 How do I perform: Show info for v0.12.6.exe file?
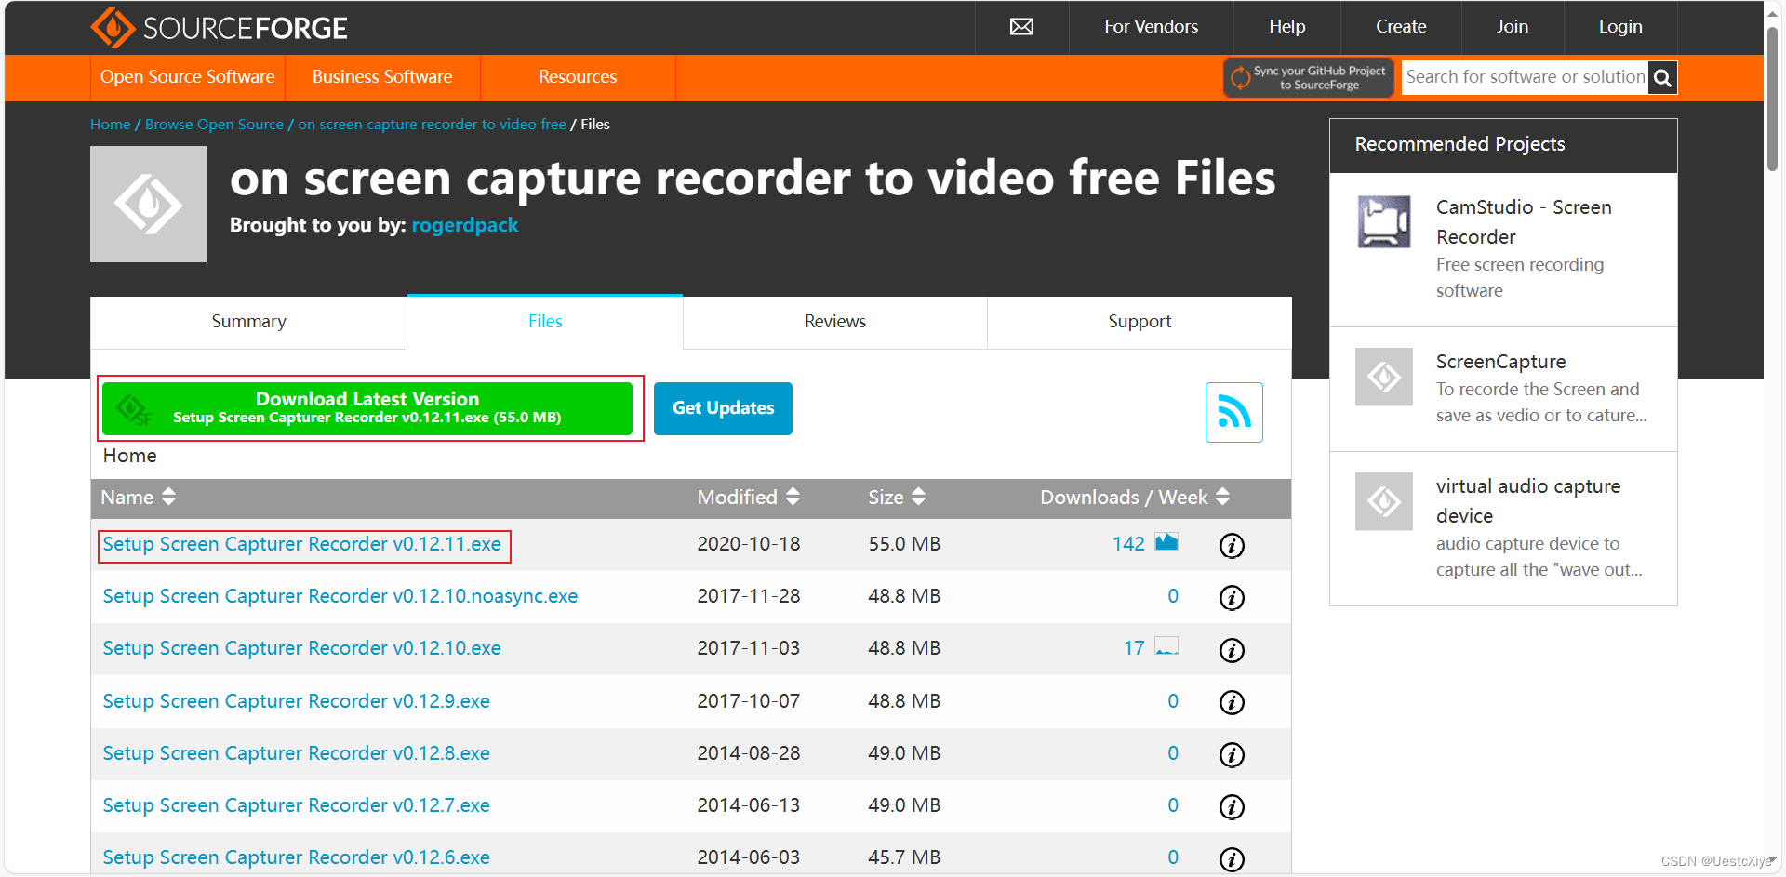(x=1232, y=858)
